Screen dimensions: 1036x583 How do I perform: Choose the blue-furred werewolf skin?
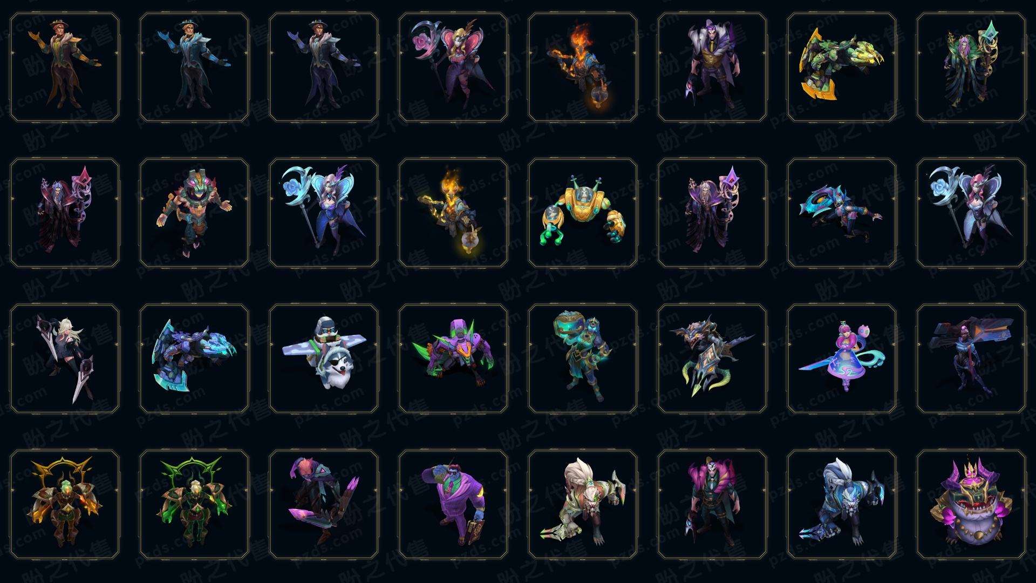(842, 504)
